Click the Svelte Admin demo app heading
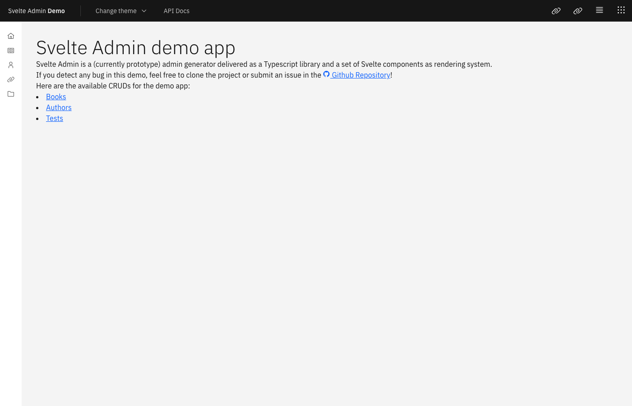The image size is (632, 406). (135, 47)
